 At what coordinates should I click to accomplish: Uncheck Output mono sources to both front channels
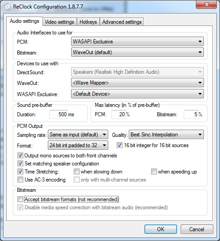(20, 156)
